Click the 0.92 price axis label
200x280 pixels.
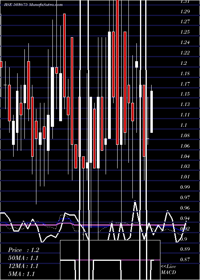(185, 228)
